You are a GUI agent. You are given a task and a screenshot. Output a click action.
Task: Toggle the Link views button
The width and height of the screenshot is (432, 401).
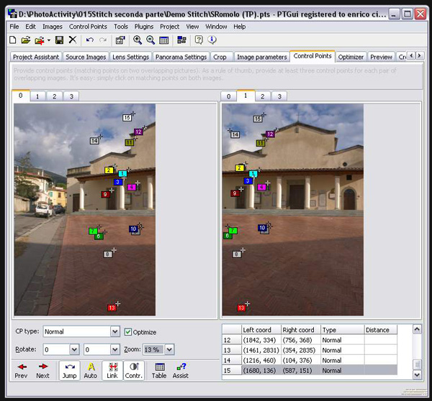112,371
